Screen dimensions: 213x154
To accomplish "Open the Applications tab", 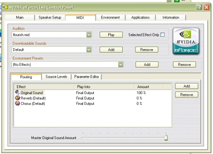I will [141, 18].
